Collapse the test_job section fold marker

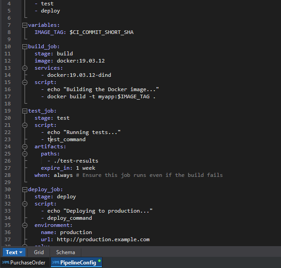coord(25,111)
